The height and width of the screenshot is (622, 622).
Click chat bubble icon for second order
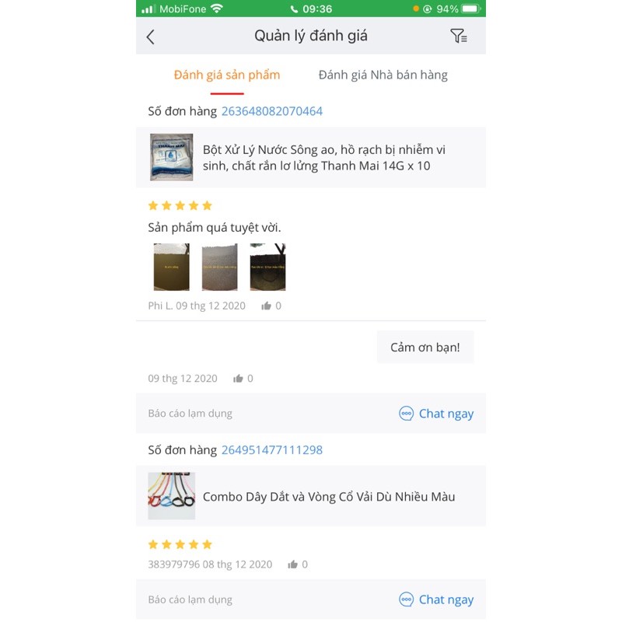(406, 599)
